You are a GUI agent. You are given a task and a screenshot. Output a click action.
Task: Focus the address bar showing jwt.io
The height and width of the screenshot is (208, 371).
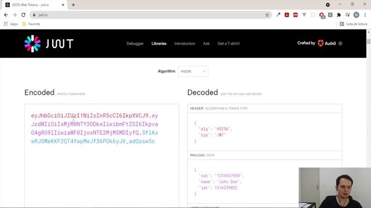click(x=151, y=15)
